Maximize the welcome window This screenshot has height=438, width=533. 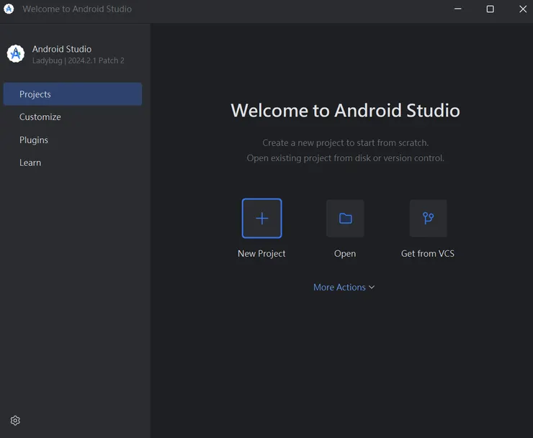click(x=490, y=9)
